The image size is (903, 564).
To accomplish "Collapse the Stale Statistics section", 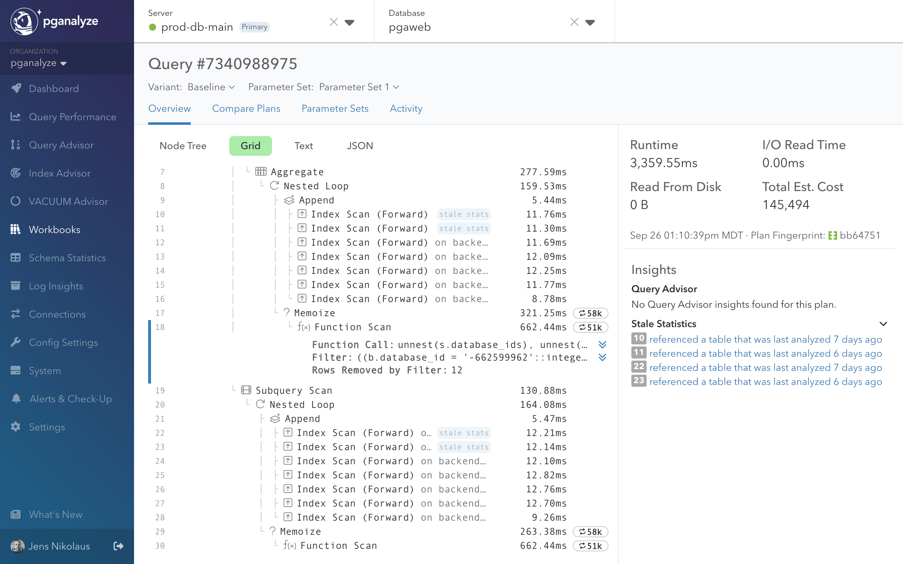I will tap(883, 324).
